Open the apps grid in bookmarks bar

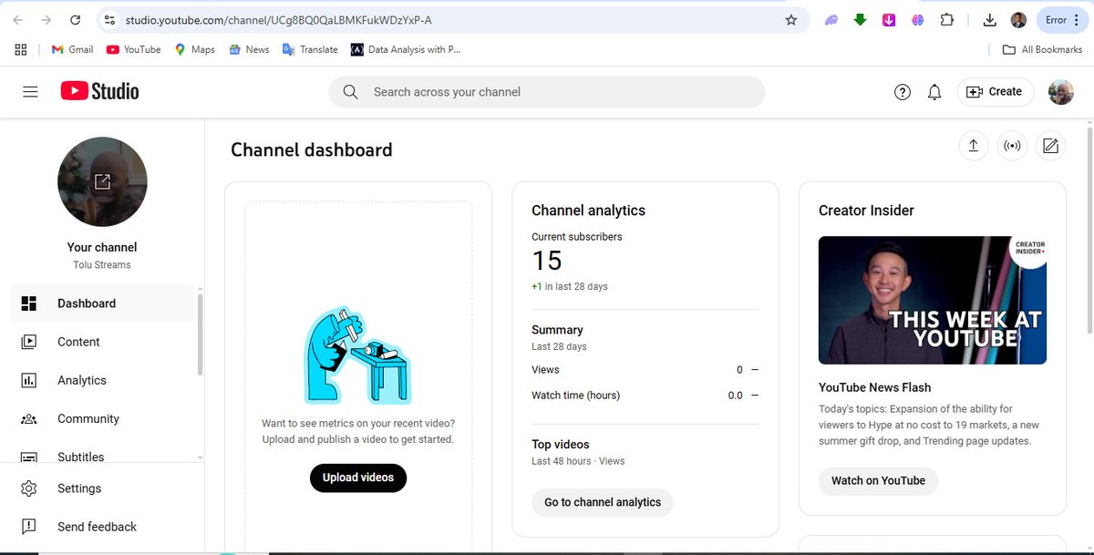pyautogui.click(x=21, y=49)
